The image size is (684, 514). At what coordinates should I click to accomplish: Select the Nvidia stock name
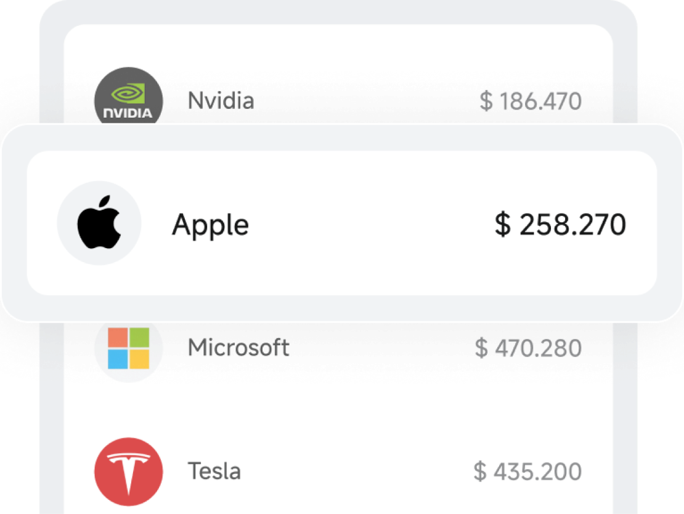click(221, 100)
